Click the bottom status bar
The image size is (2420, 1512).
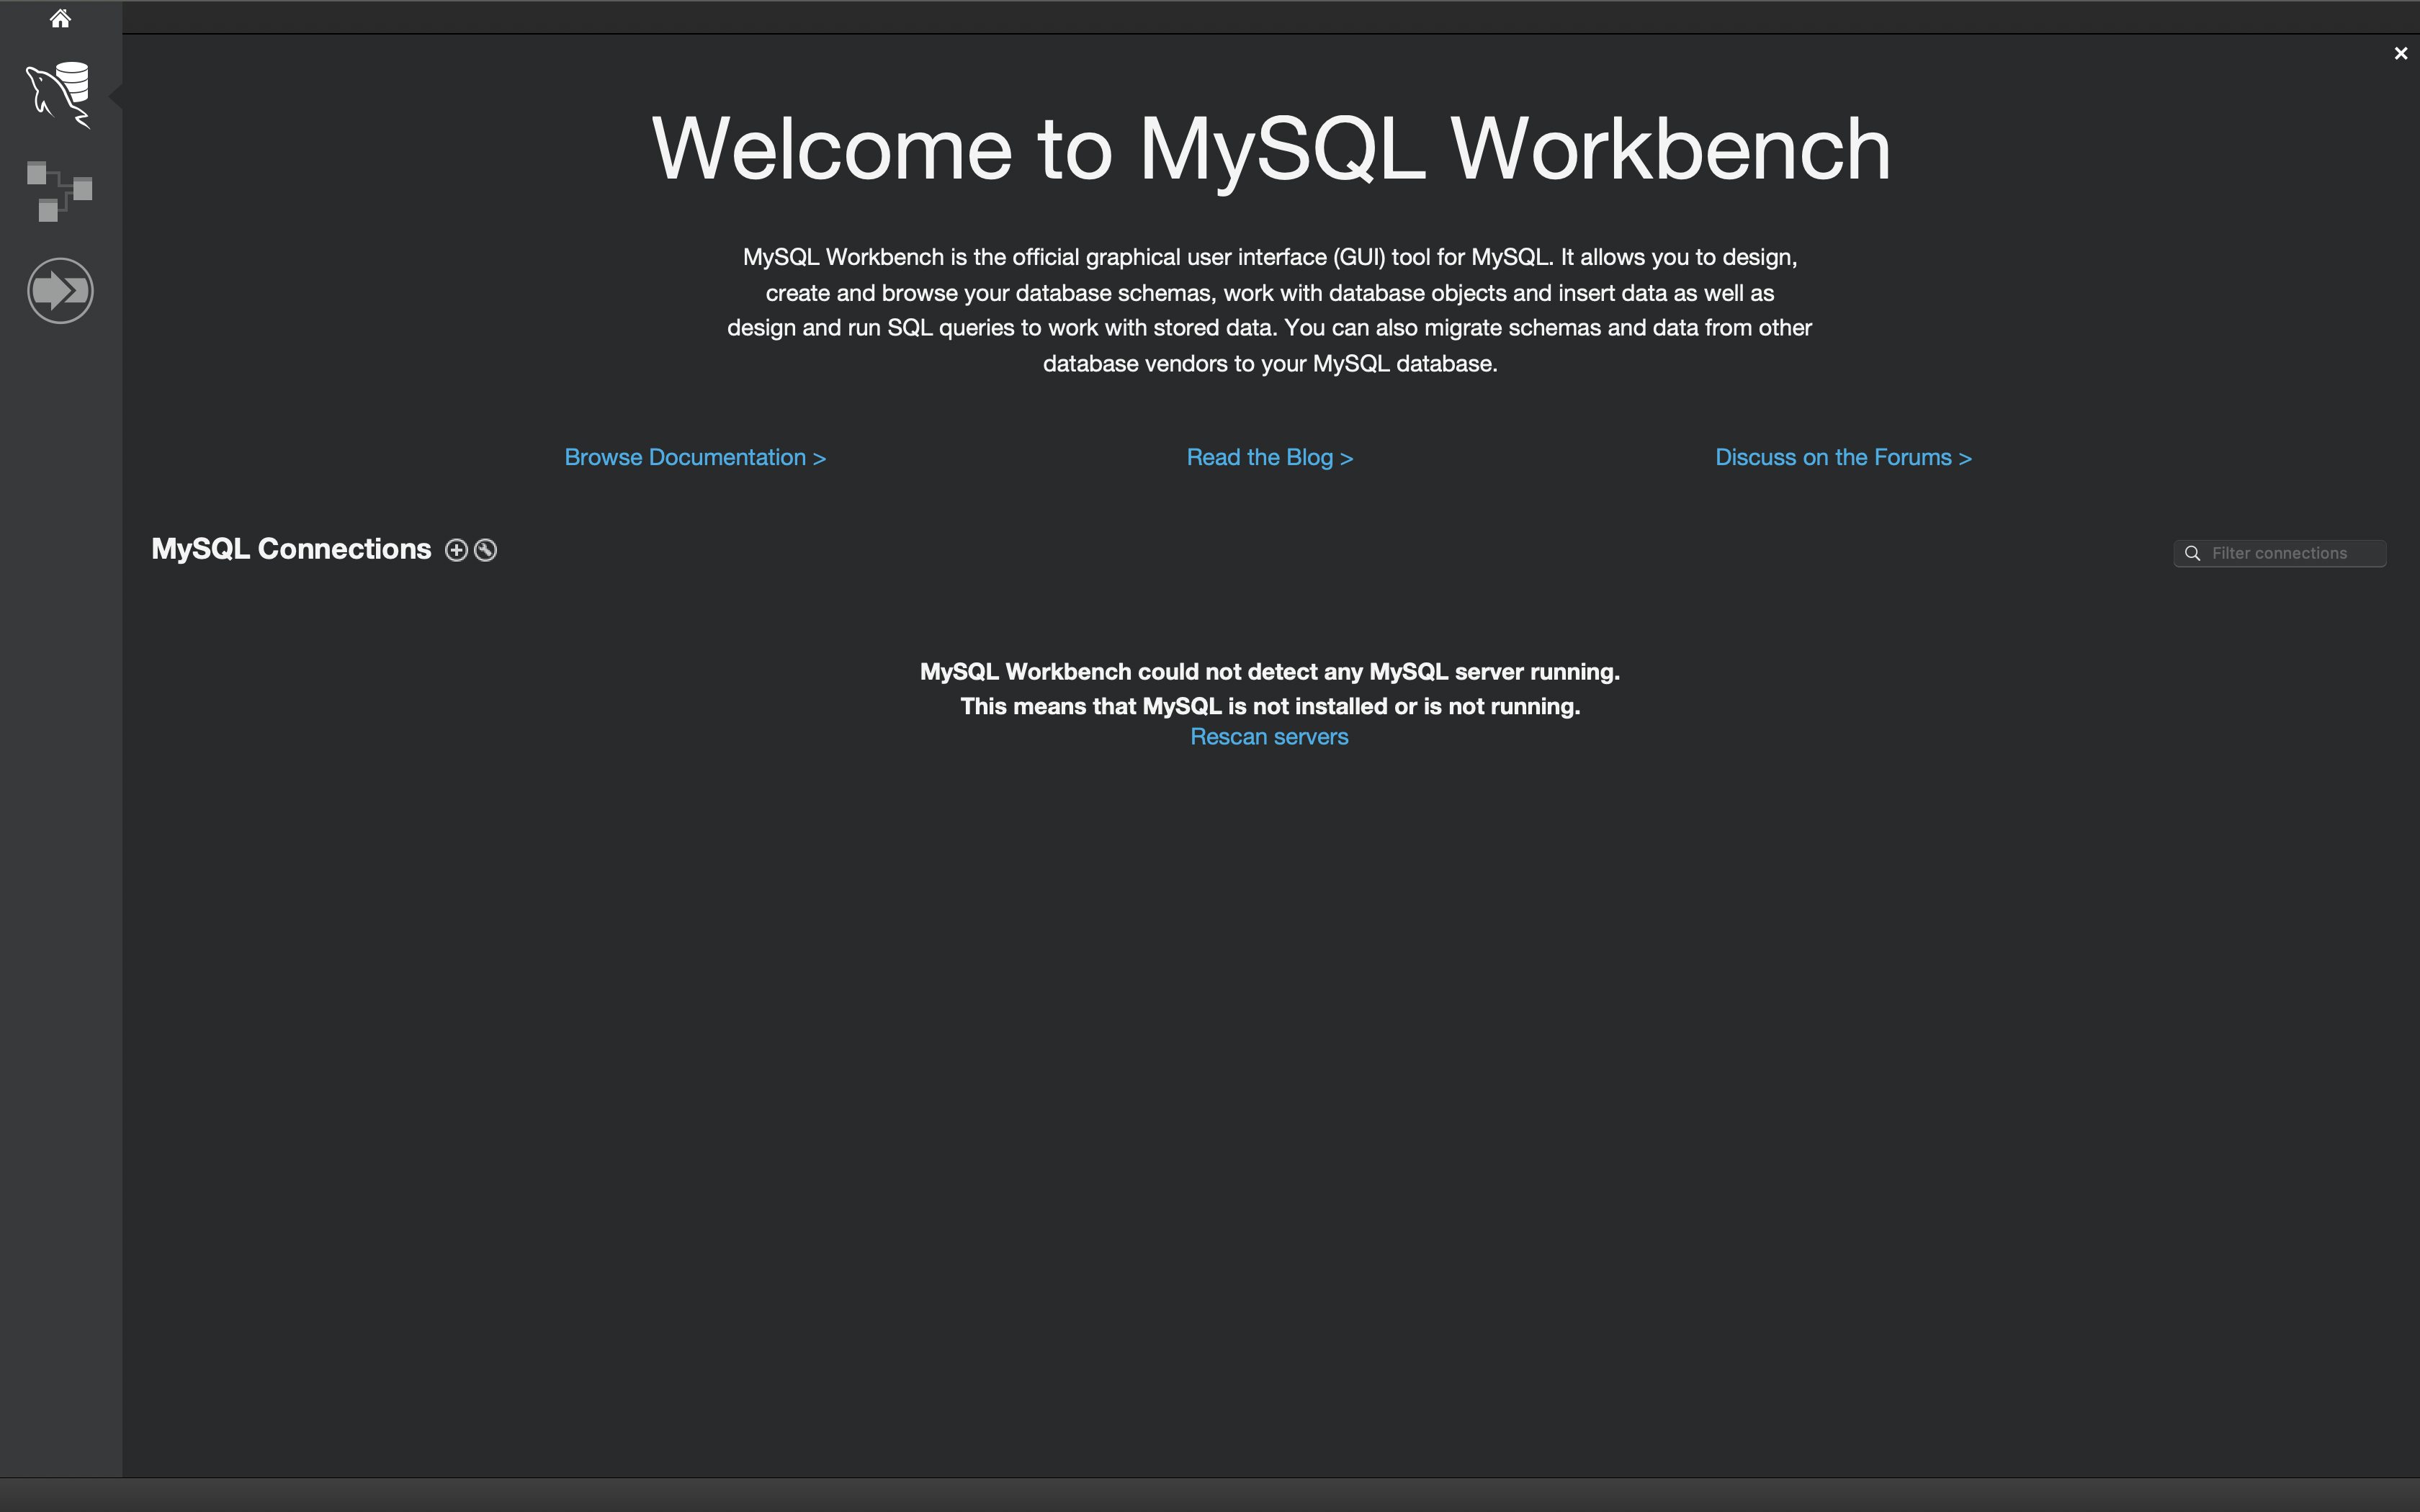[1210, 1495]
